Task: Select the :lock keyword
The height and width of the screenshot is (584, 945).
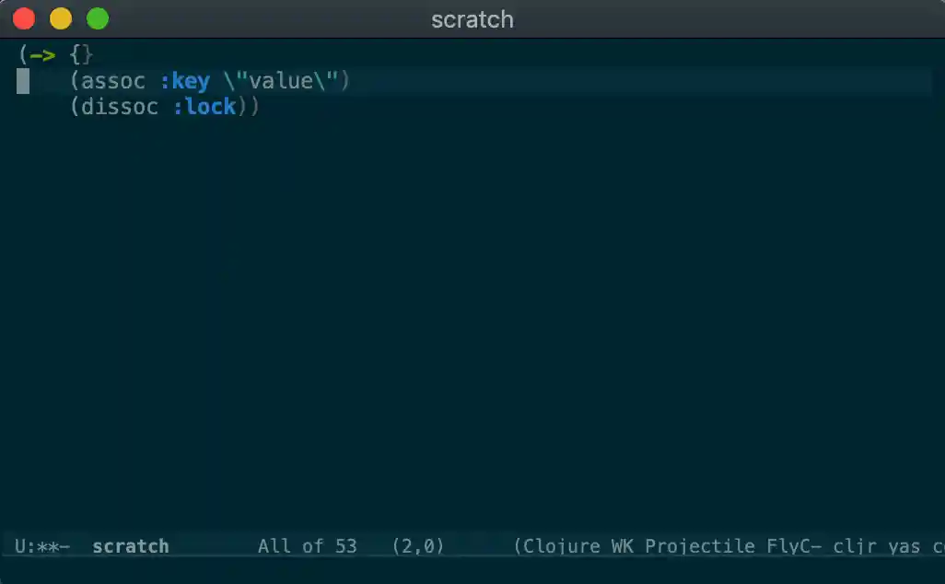Action: [204, 107]
